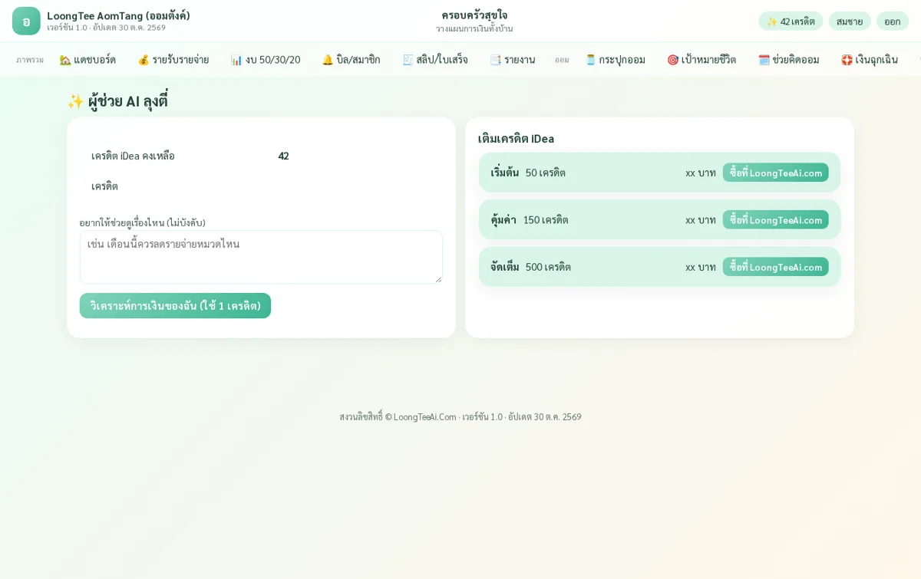The height and width of the screenshot is (579, 921).
Task: Click the green "อ" app logo icon
Action: 26,21
